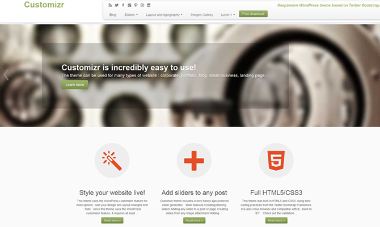Open the Google Plus icon
Viewport: 380px width, 227px height.
pos(129,5)
